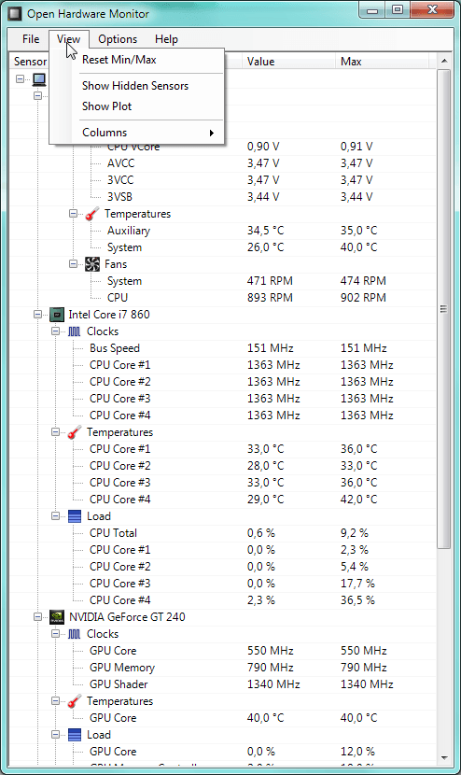461x775 pixels.
Task: Click the computer icon at tree root
Action: (x=39, y=79)
